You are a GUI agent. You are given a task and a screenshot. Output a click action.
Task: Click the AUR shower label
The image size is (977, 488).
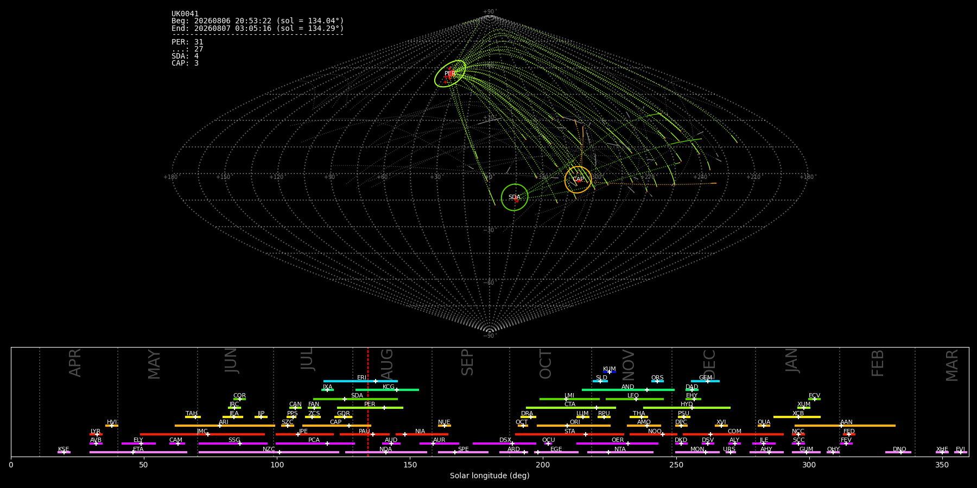[x=439, y=440]
